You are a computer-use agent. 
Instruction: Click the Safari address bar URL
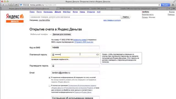click(43, 5)
